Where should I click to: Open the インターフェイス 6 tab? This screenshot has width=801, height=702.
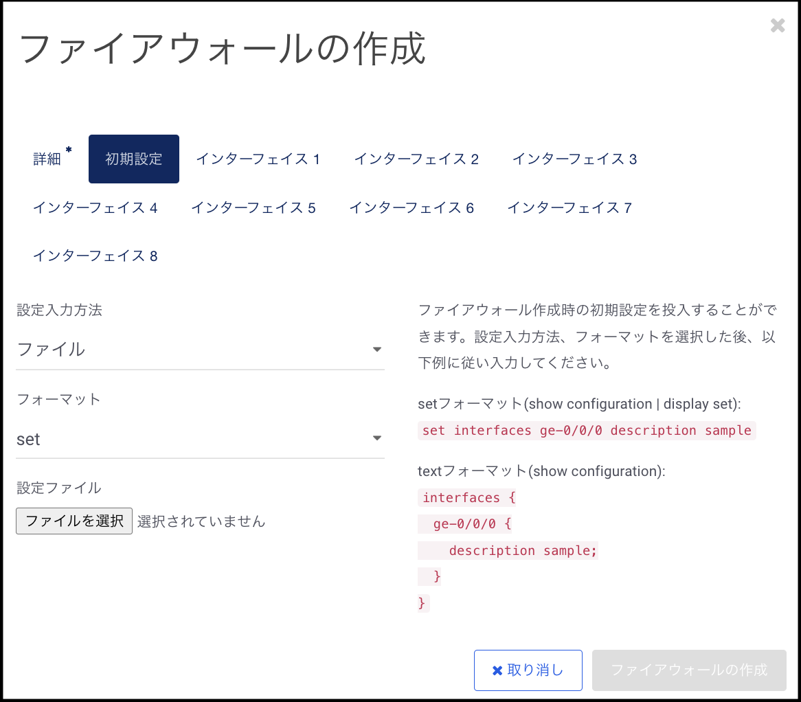pyautogui.click(x=411, y=207)
